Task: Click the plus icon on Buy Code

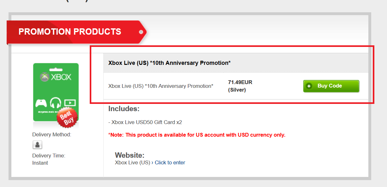Action: 309,86
